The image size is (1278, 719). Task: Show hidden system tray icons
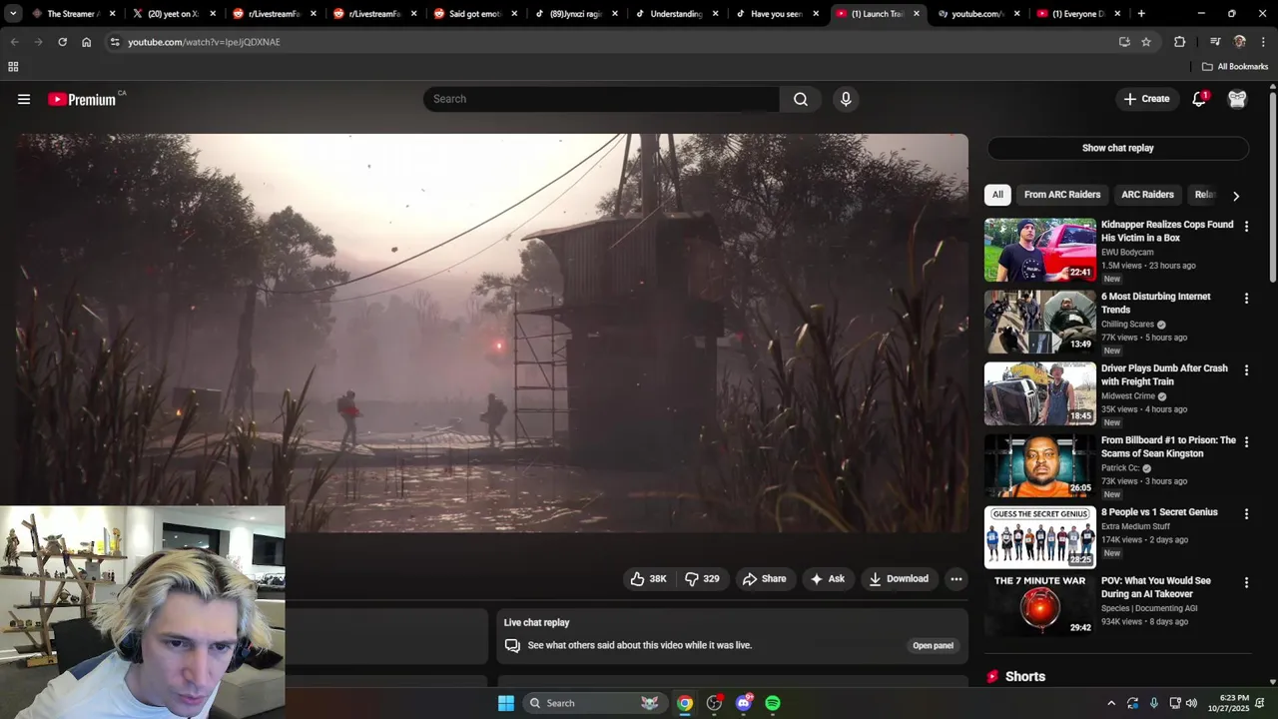1111,703
